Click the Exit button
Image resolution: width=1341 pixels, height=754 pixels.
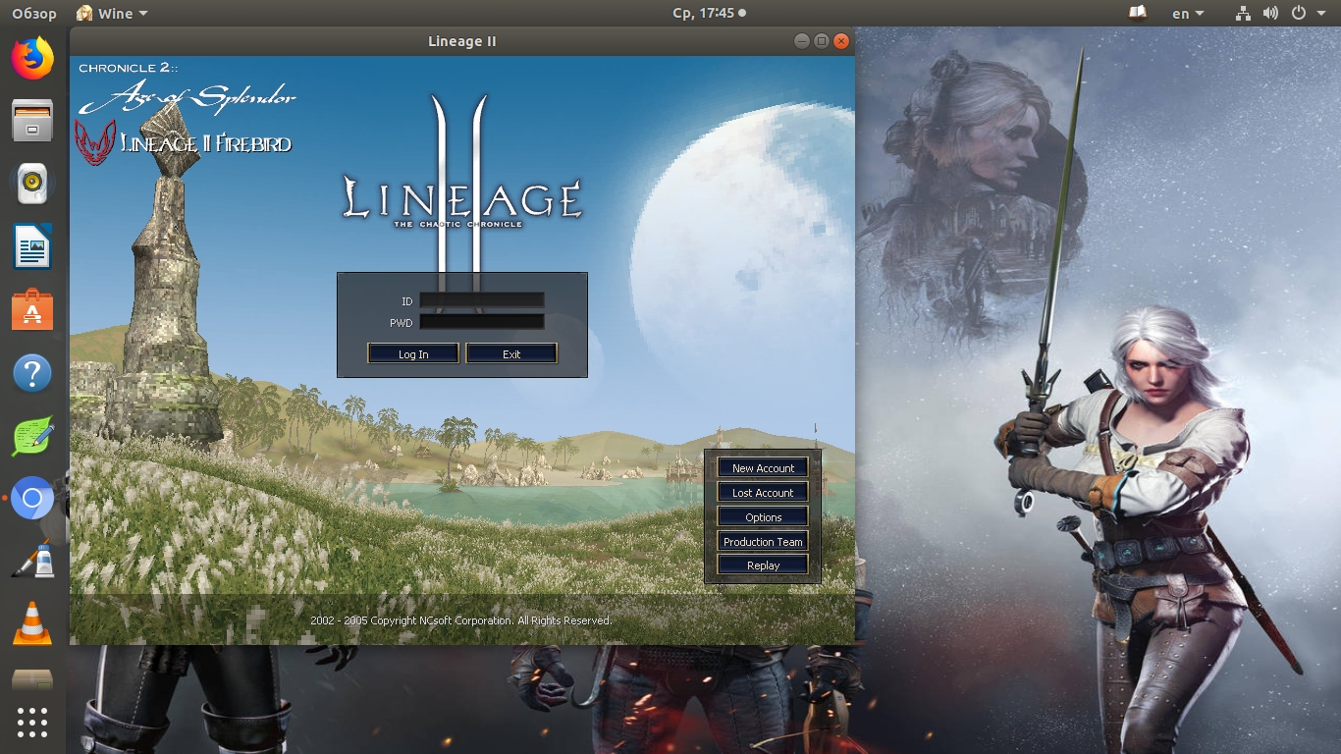tap(511, 353)
